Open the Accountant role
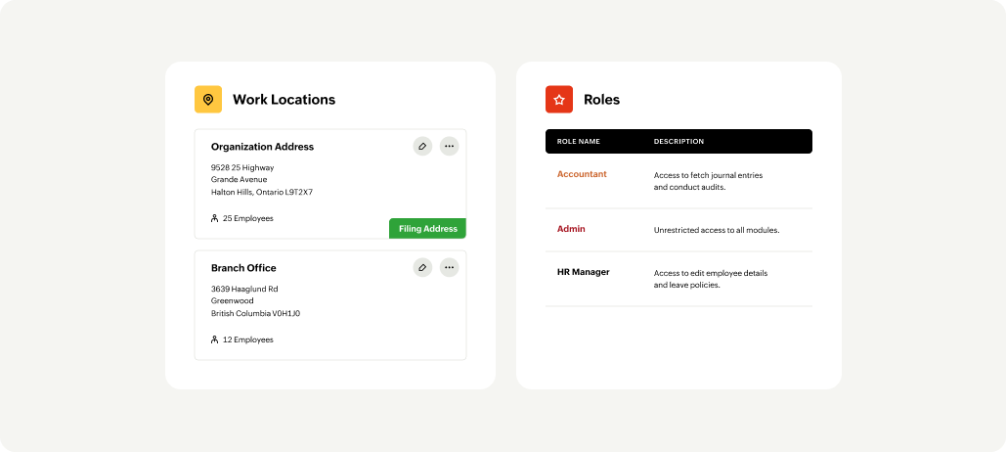 (582, 174)
